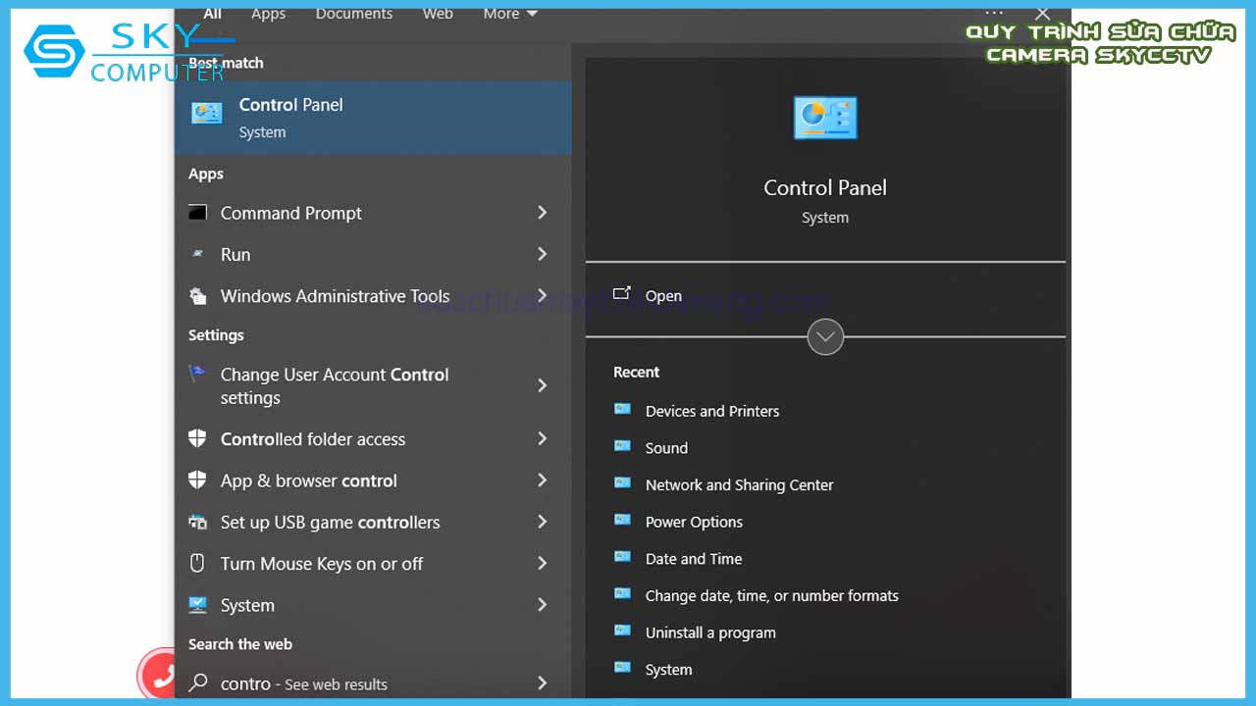
Task: Open the More filter dropdown
Action: click(510, 14)
